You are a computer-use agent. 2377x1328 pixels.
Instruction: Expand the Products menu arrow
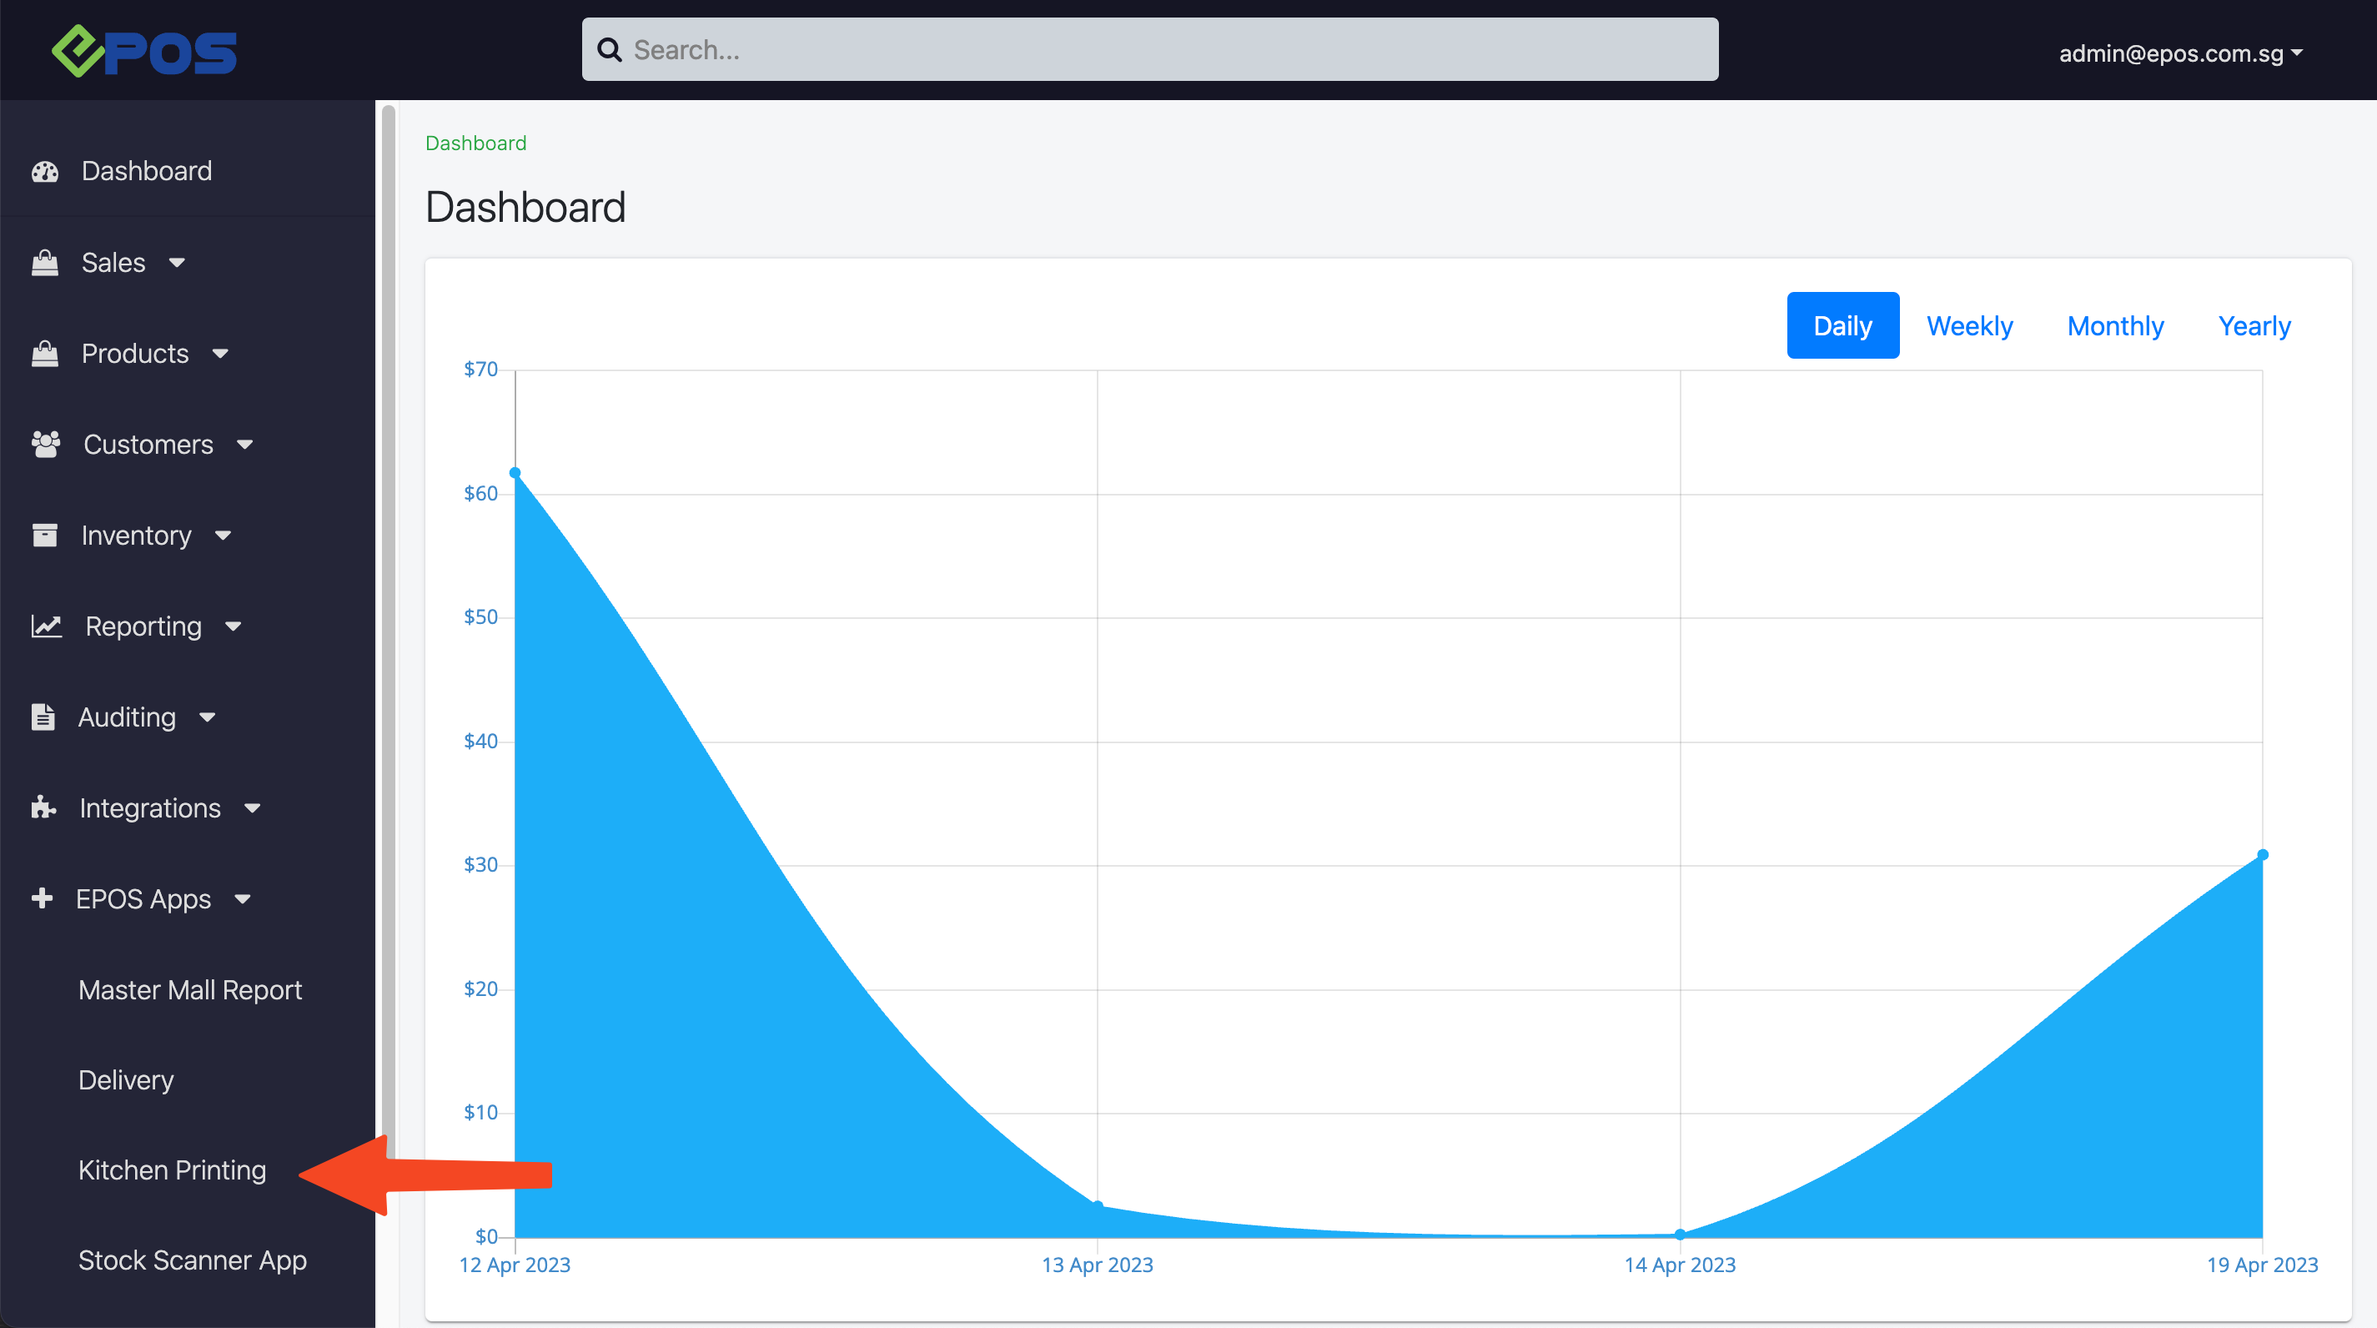(220, 355)
